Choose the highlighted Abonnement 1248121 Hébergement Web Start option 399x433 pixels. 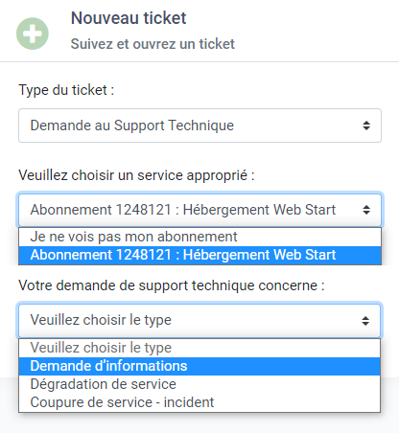(199, 255)
